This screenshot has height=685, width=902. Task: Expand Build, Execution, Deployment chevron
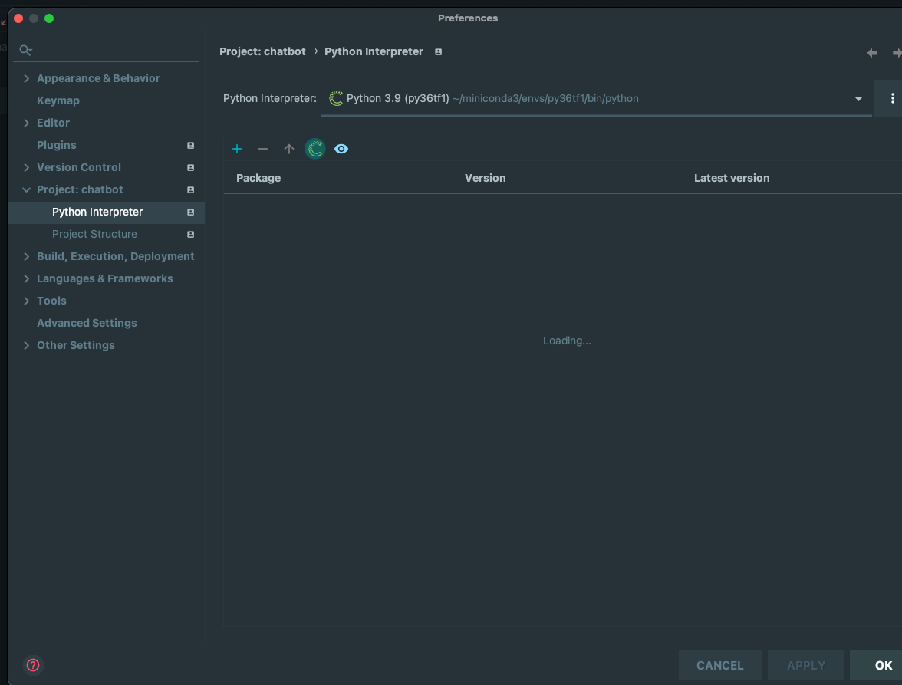(x=26, y=256)
